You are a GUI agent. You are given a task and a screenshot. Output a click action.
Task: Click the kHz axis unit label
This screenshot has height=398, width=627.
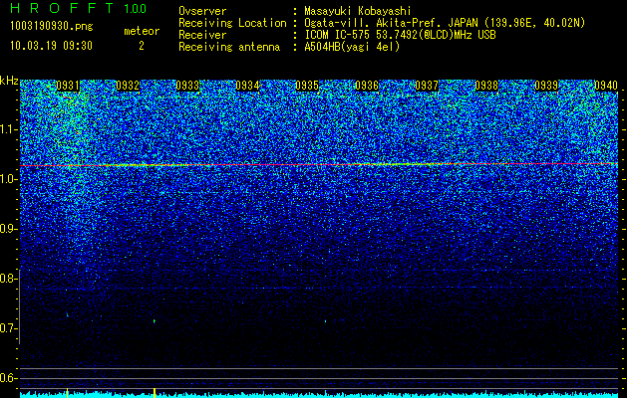[9, 81]
